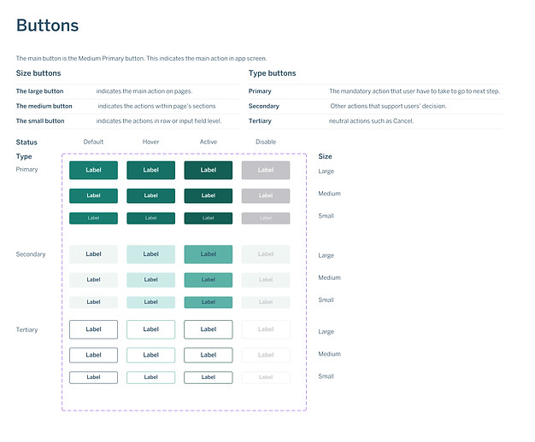This screenshot has height=442, width=535.
Task: Click "The medium button" row label
Action: point(44,107)
